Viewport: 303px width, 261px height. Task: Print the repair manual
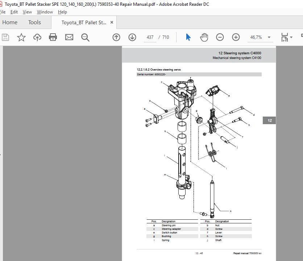click(53, 37)
